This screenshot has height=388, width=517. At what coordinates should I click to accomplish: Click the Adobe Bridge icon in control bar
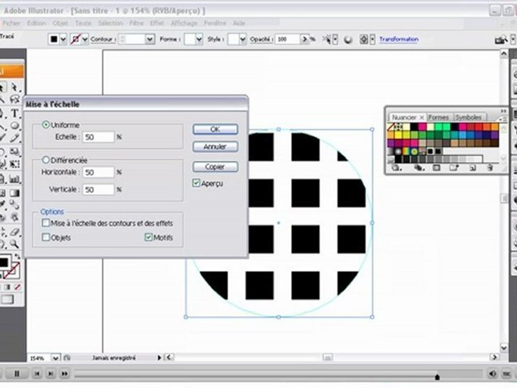pyautogui.click(x=501, y=40)
